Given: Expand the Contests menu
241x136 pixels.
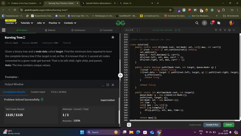Looking at the screenshot, I should (x=70, y=23).
